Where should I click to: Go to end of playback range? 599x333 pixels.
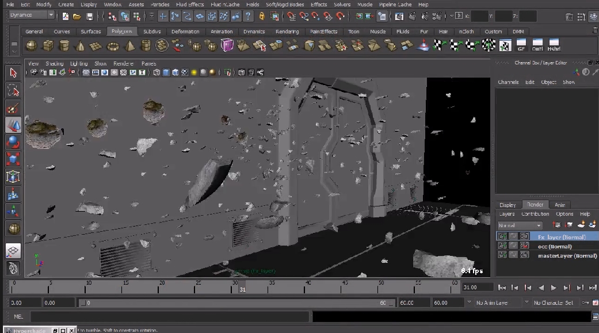593,288
